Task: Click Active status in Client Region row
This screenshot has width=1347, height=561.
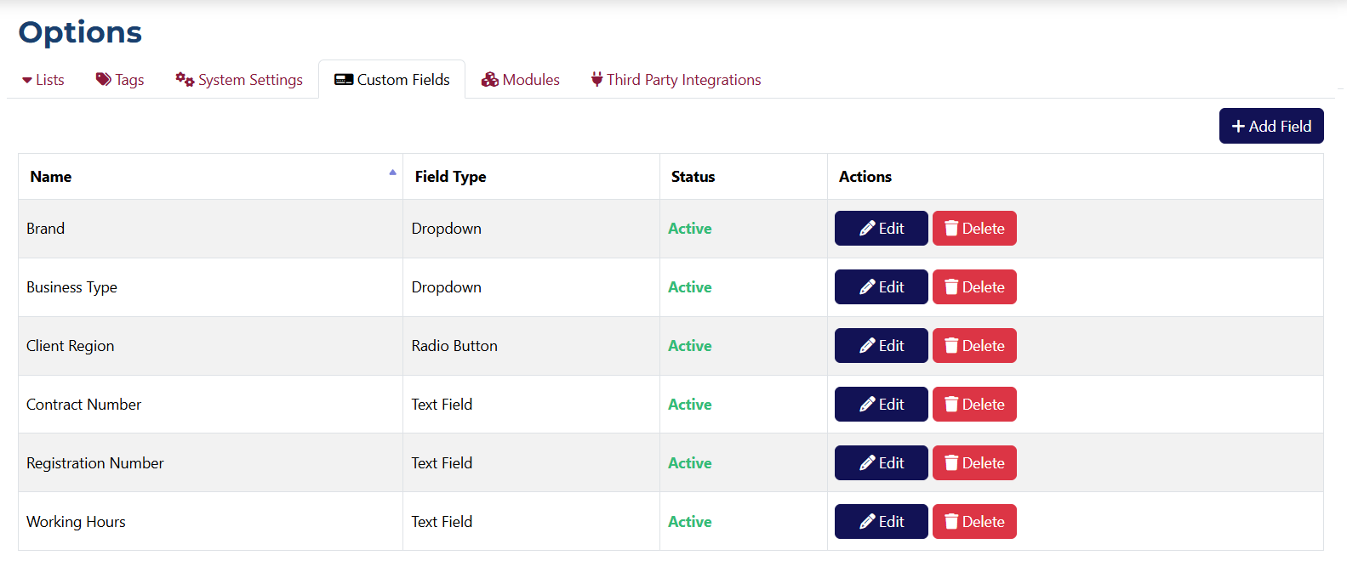Action: 690,346
